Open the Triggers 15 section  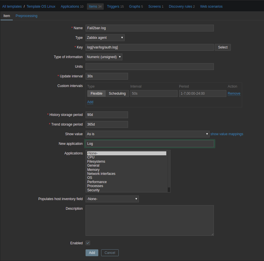pyautogui.click(x=115, y=7)
